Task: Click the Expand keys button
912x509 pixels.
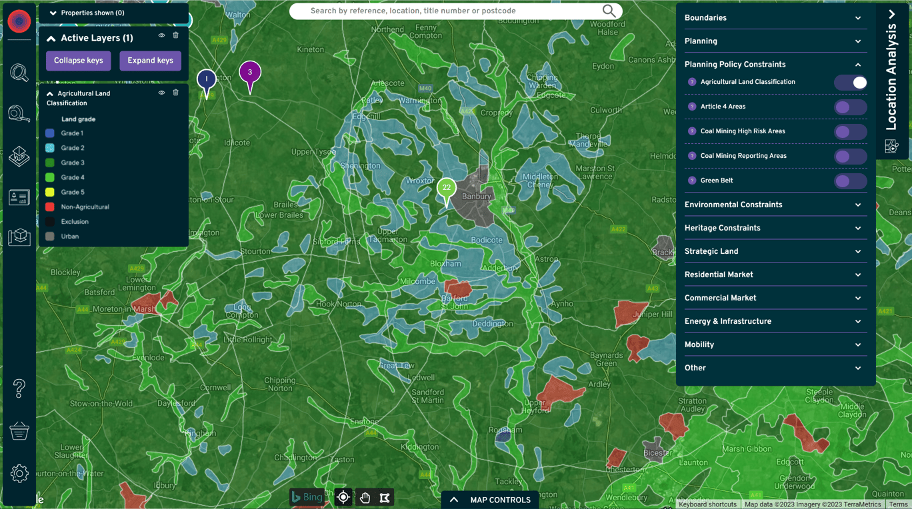Action: (150, 61)
